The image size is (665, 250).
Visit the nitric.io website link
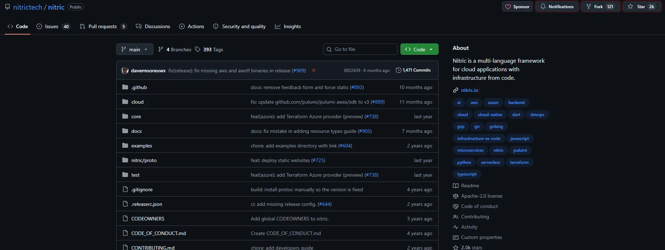click(x=470, y=90)
